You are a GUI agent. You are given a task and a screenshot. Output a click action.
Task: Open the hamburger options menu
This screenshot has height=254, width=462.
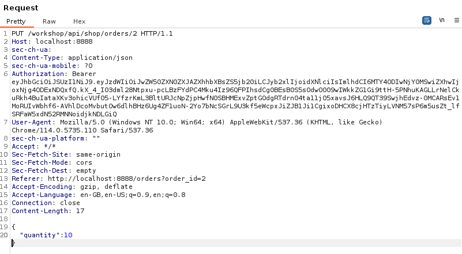point(456,20)
